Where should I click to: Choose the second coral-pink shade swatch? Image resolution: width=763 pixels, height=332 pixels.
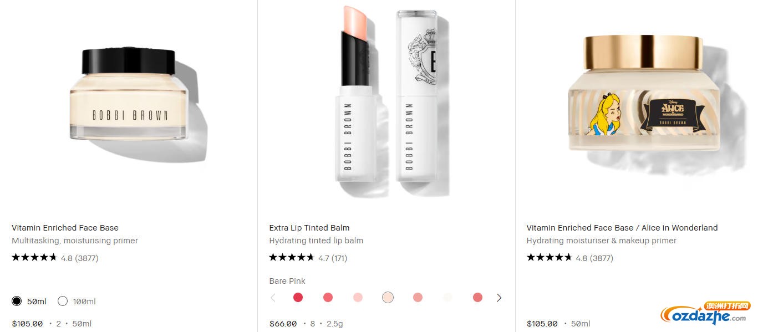[x=328, y=298]
